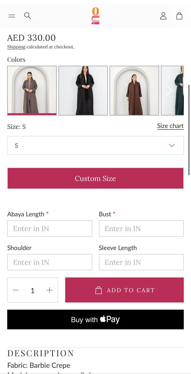Click the Shipping calculated link
The width and height of the screenshot is (191, 374).
(x=16, y=47)
